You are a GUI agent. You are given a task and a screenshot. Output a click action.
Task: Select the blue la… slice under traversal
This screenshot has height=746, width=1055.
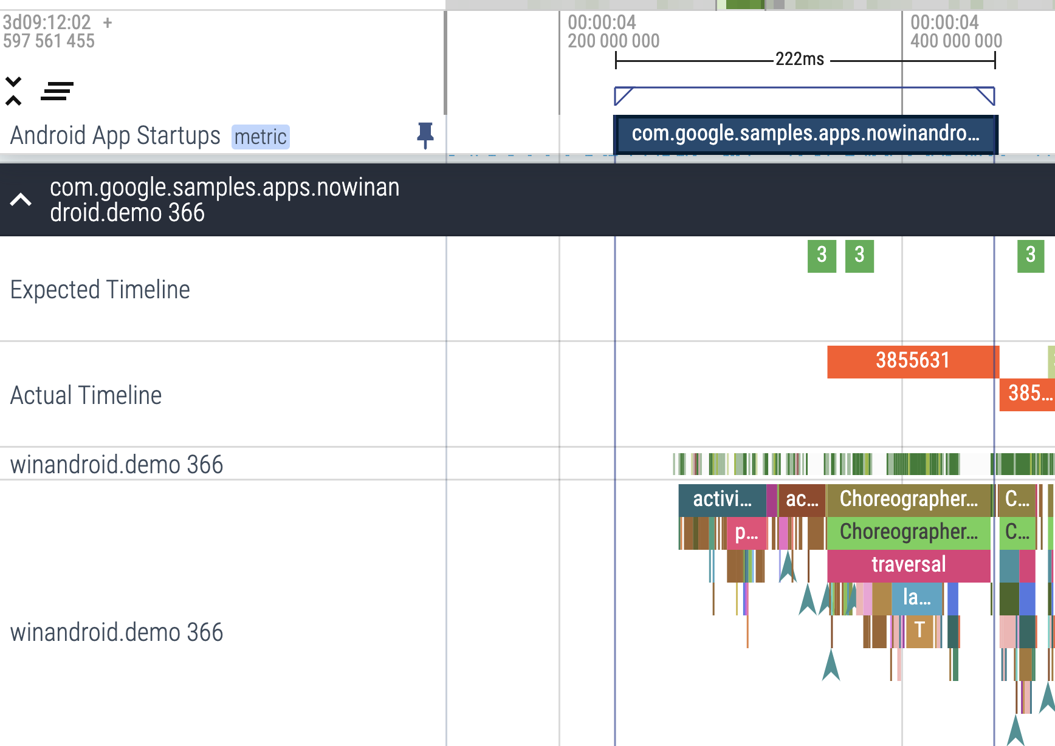point(916,598)
